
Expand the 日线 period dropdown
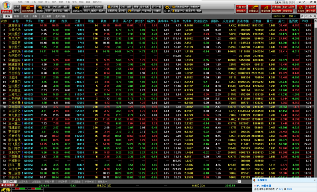tap(293, 16)
